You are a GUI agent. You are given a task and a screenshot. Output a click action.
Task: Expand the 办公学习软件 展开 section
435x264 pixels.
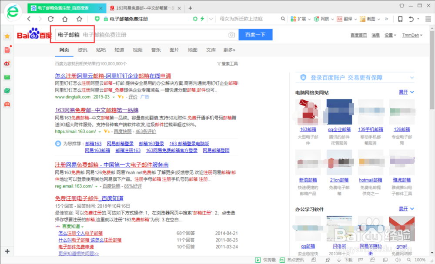point(406,208)
